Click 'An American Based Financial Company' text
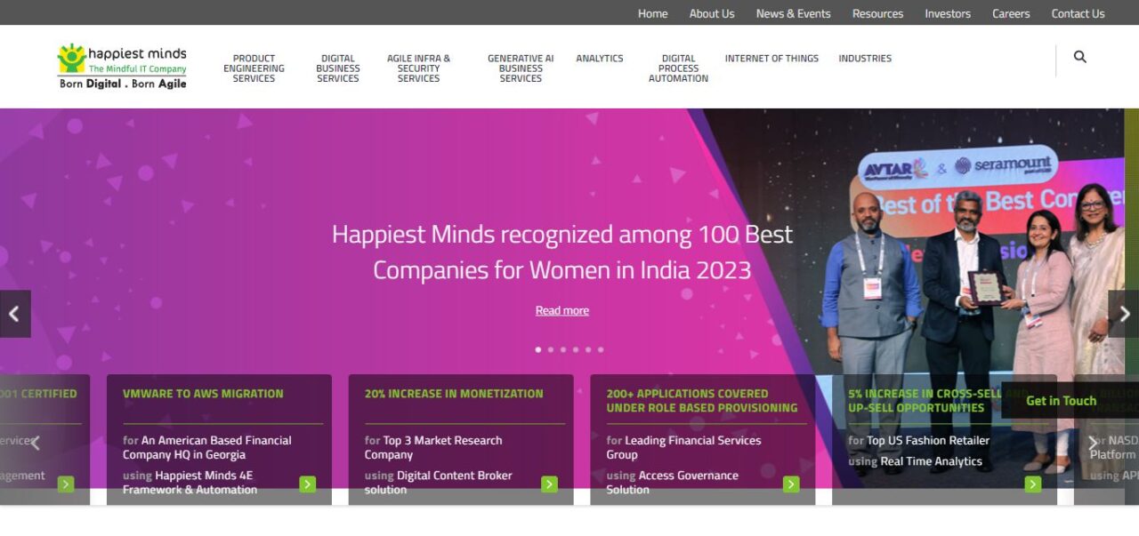This screenshot has height=536, width=1139. [x=207, y=447]
